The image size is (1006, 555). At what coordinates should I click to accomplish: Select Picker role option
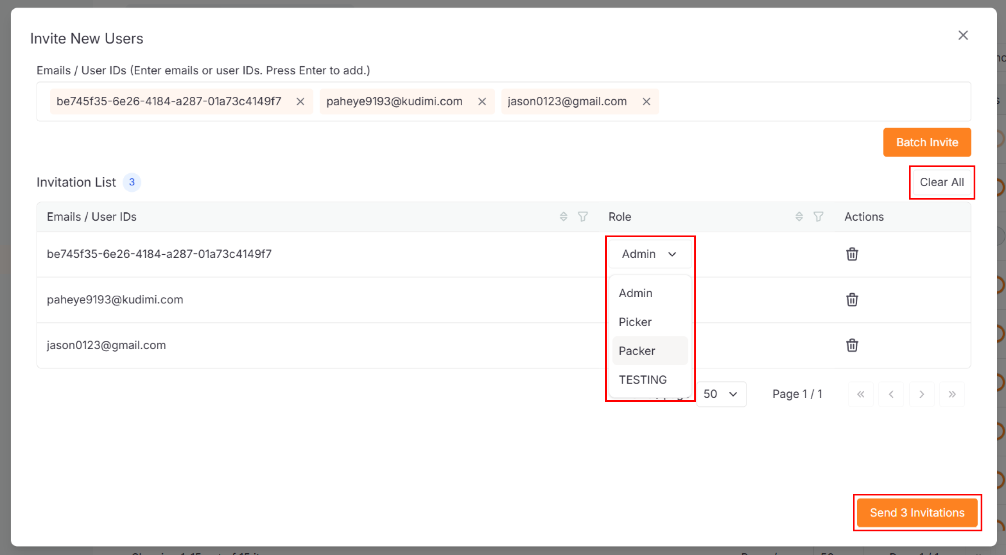point(635,322)
